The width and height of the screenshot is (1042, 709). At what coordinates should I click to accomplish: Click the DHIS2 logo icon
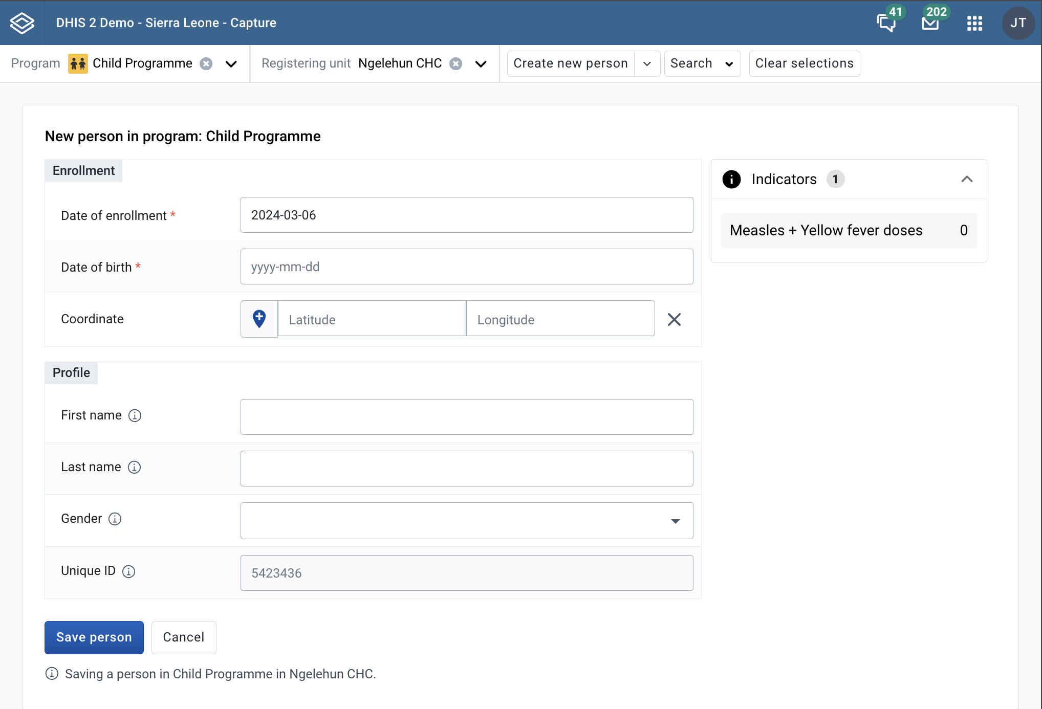tap(22, 23)
